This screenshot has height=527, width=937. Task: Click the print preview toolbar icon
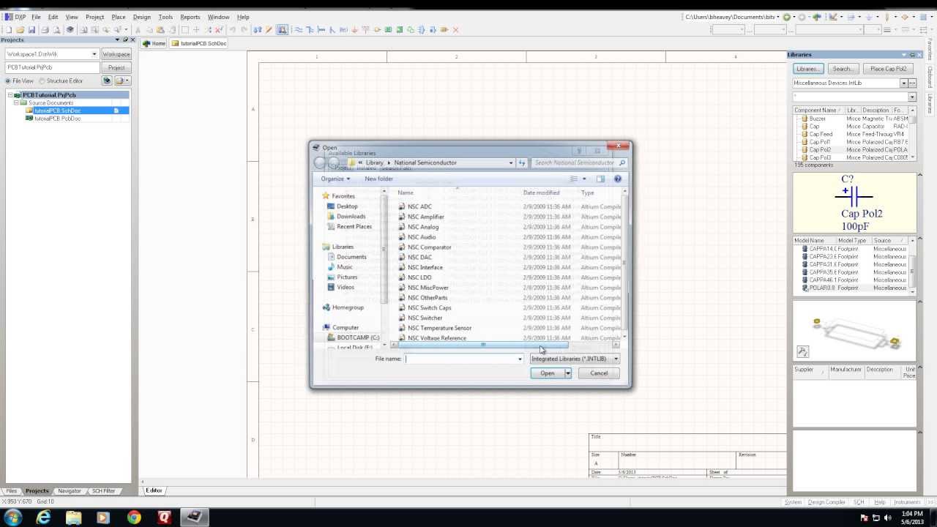(x=56, y=30)
